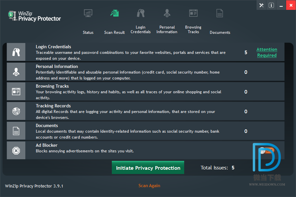The width and height of the screenshot is (296, 197).
Task: Click the Tracking Records issue count 0
Action: pos(246,111)
